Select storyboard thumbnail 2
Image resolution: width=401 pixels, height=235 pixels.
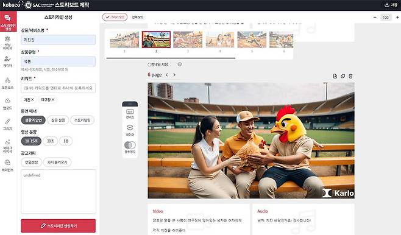(x=156, y=40)
